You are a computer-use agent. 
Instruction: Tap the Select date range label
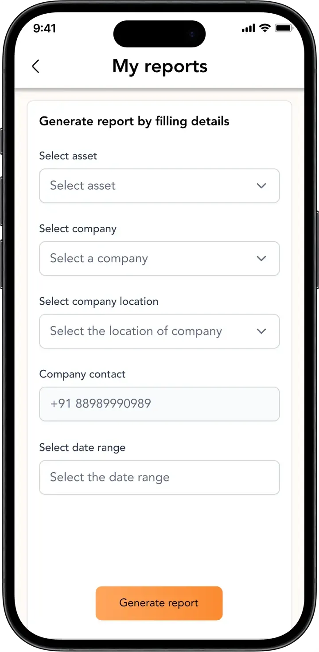pyautogui.click(x=82, y=447)
